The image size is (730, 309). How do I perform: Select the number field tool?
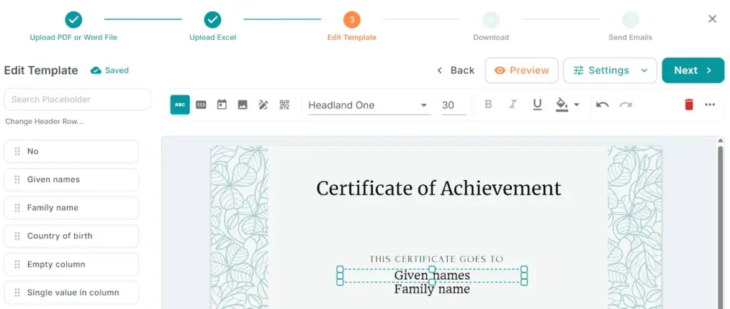(201, 105)
